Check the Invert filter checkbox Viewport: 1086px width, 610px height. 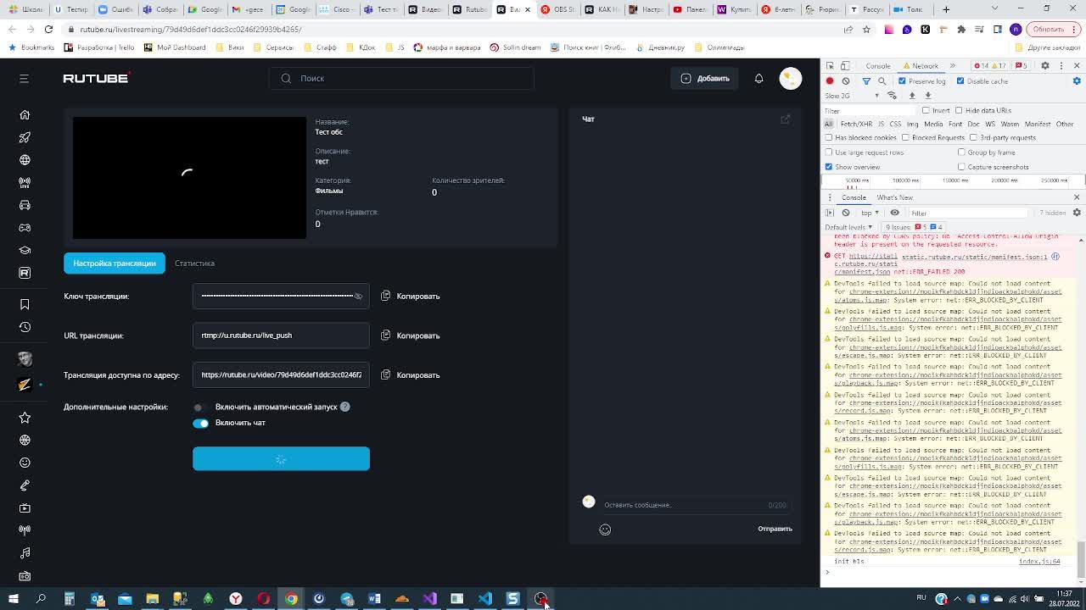926,110
